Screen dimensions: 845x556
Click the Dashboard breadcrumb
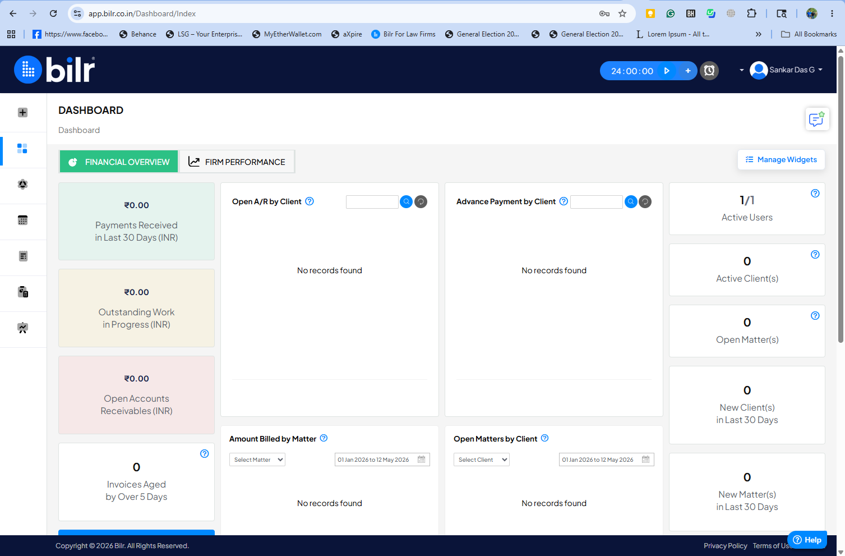tap(79, 130)
